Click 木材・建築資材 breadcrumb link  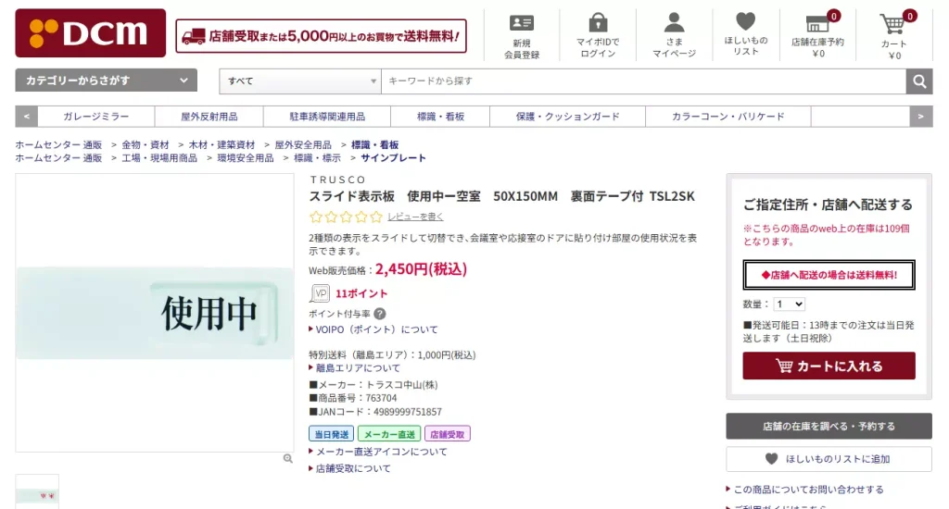[221, 144]
